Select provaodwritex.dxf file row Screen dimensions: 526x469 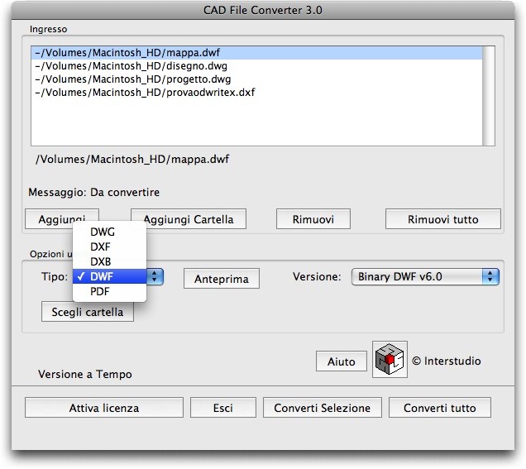[x=145, y=93]
